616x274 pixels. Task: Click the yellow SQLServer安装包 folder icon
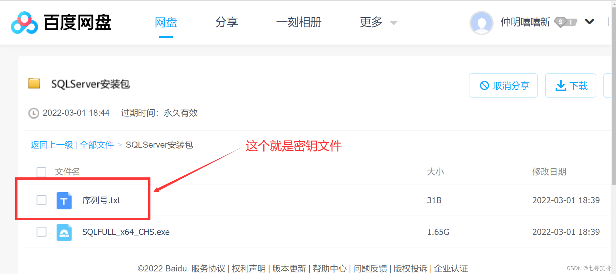click(x=34, y=83)
